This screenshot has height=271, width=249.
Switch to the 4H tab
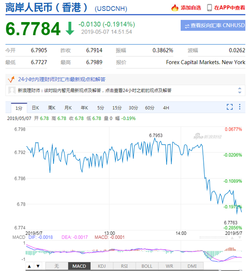tap(166, 108)
